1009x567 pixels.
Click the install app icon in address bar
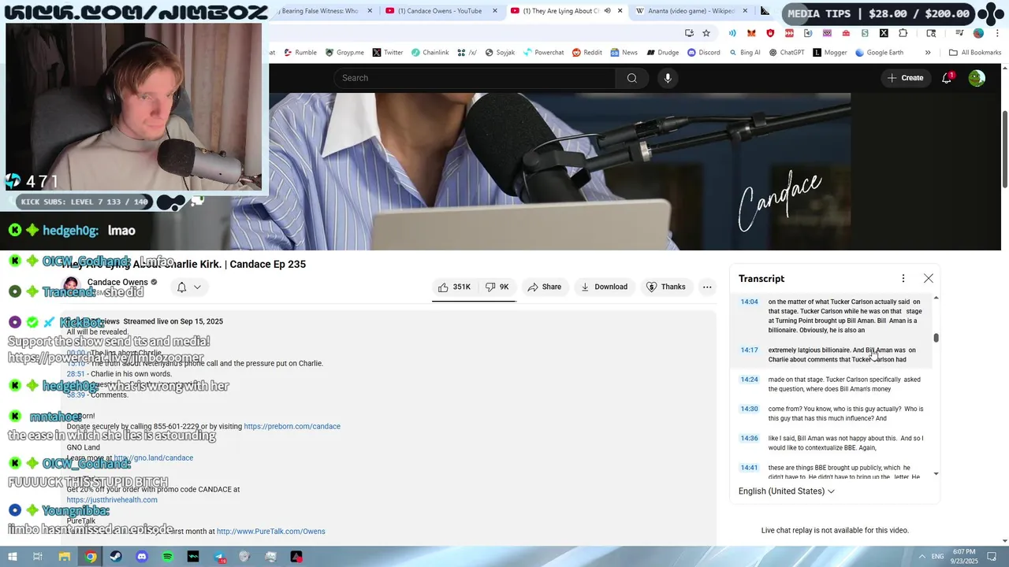(x=689, y=33)
